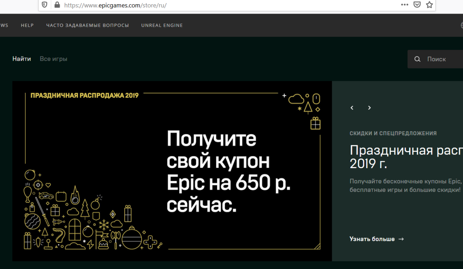Go to previous carousel slide arrow
Image resolution: width=463 pixels, height=269 pixels.
click(352, 108)
